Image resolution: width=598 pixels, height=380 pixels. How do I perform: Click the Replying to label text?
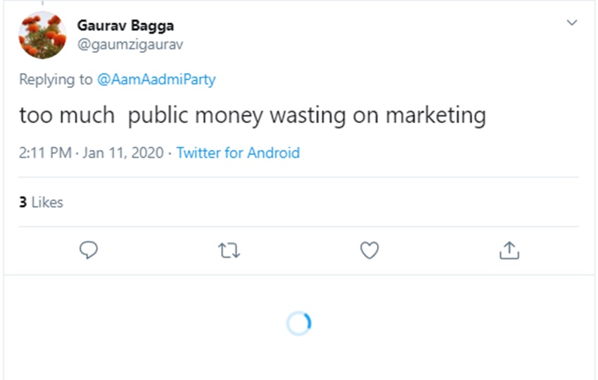click(x=56, y=80)
